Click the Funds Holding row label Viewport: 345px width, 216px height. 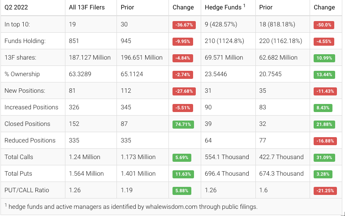[x=25, y=41]
